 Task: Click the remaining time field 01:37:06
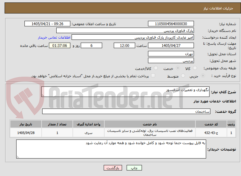point(60,45)
